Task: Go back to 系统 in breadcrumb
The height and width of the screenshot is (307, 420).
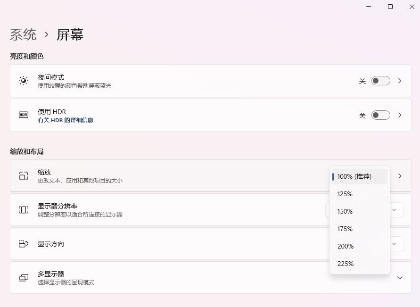Action: 23,34
